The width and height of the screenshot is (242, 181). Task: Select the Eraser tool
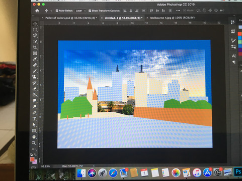click(35, 89)
